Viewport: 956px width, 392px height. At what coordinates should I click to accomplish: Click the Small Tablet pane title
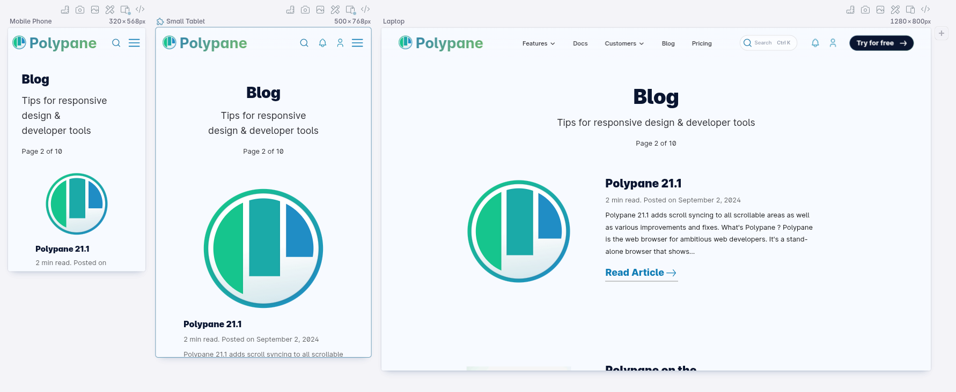tap(186, 21)
